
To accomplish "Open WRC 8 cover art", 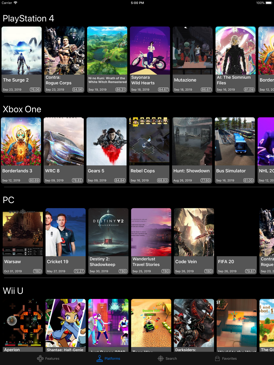I will pos(64,141).
